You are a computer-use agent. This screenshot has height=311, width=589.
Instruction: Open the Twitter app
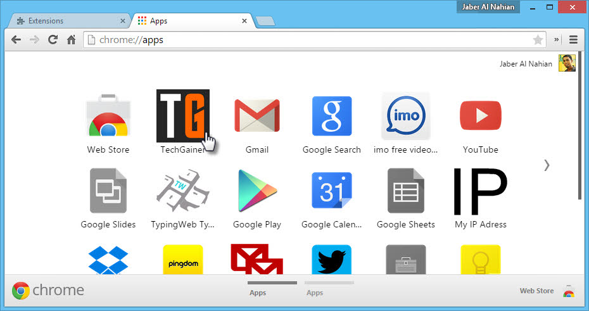(332, 260)
